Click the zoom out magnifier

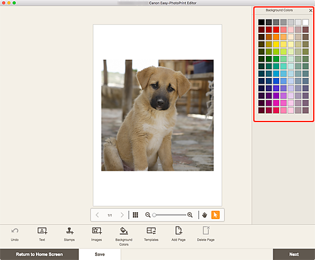tap(148, 215)
